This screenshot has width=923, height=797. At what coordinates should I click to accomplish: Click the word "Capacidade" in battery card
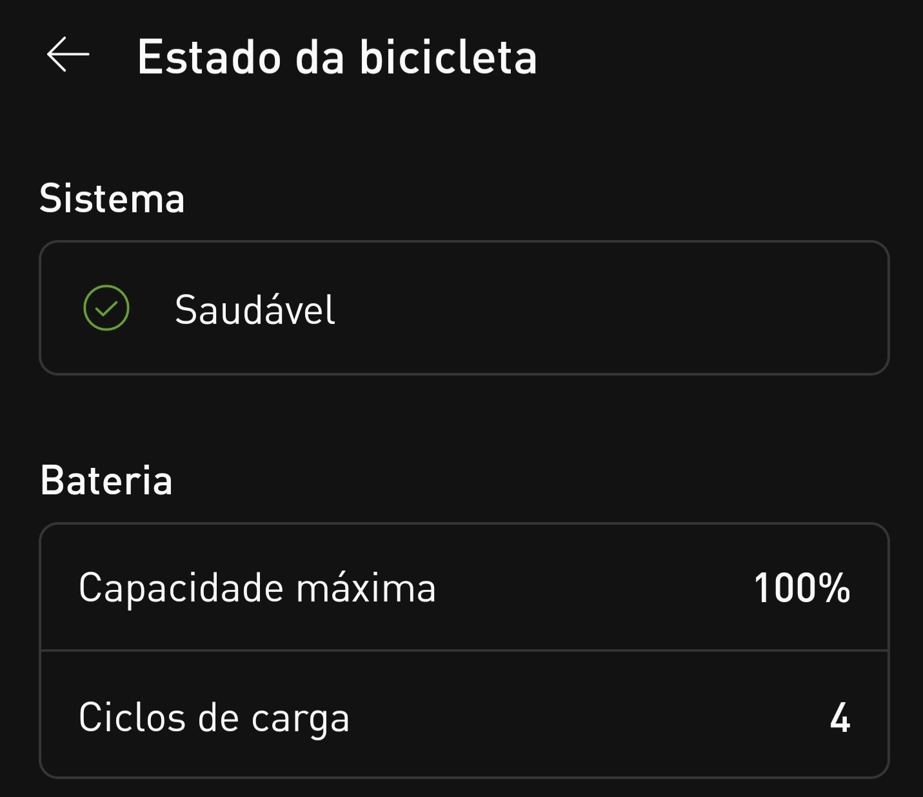point(181,588)
